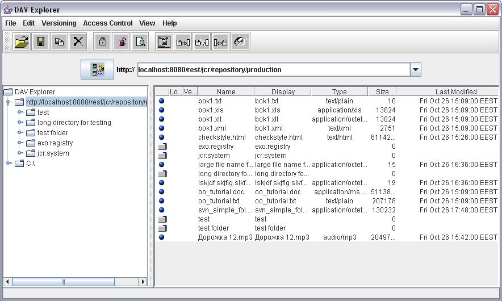The image size is (502, 301).
Task: Click the red open padlock unlock icon
Action: point(121,41)
